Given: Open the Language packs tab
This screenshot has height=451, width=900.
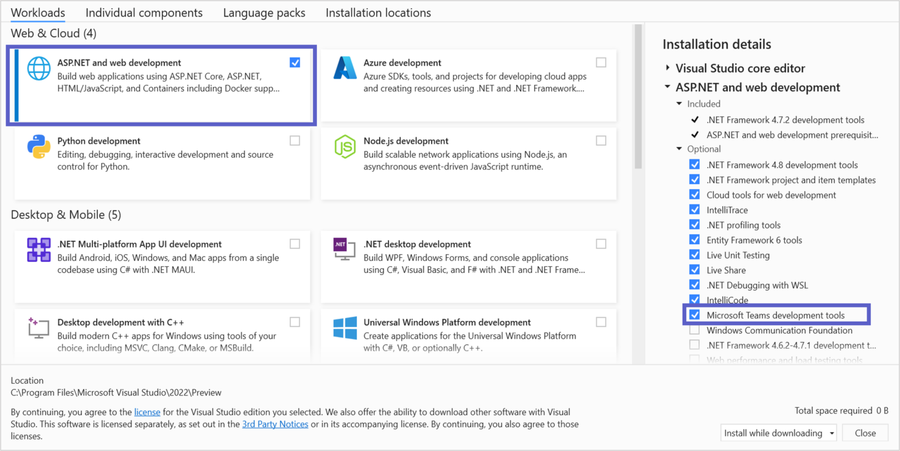Looking at the screenshot, I should point(264,12).
